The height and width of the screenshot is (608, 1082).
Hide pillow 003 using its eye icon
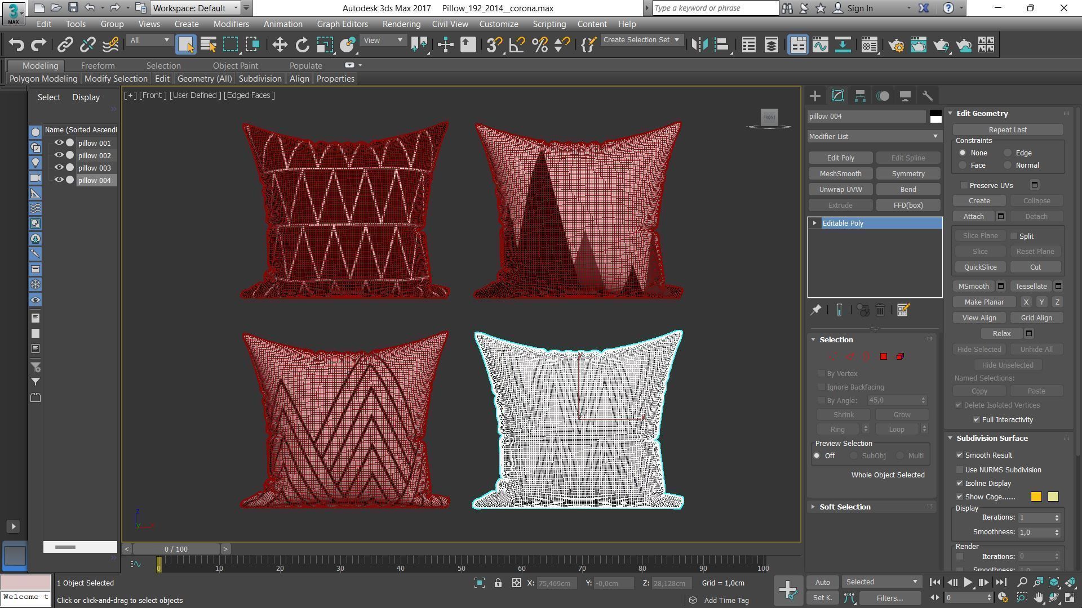(x=59, y=168)
